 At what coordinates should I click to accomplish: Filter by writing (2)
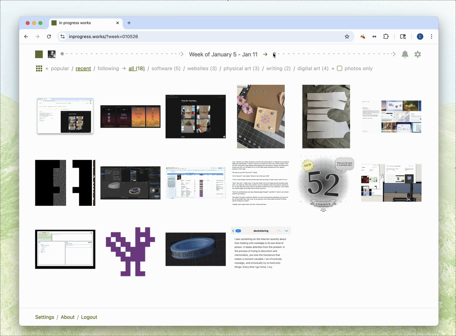279,68
